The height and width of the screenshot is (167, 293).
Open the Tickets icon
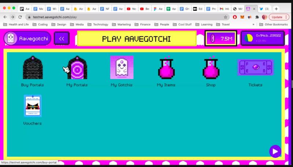pos(255,67)
